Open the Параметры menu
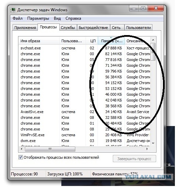Screen dimensions: 180x187 38,18
